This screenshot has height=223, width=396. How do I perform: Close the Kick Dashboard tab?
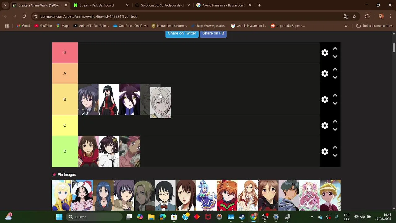point(127,5)
